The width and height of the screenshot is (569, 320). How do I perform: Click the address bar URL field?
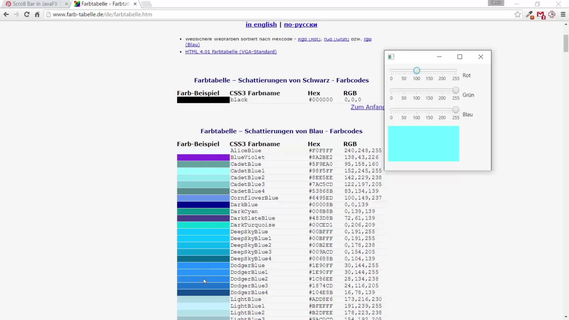[282, 14]
